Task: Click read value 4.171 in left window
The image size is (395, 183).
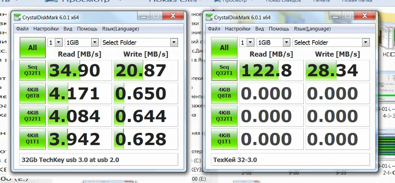Action: click(80, 93)
